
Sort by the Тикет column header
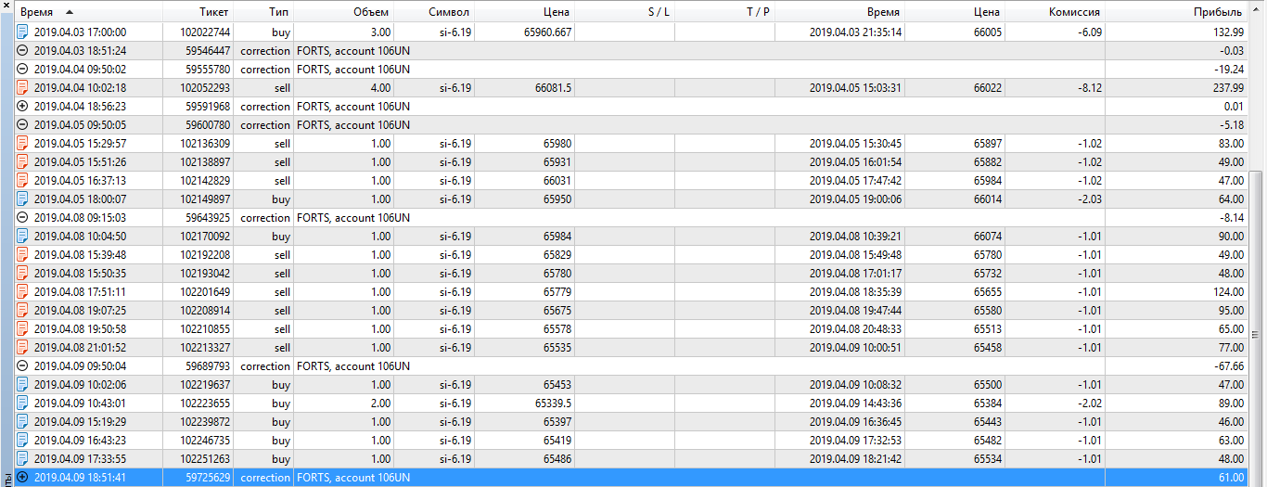pos(213,12)
